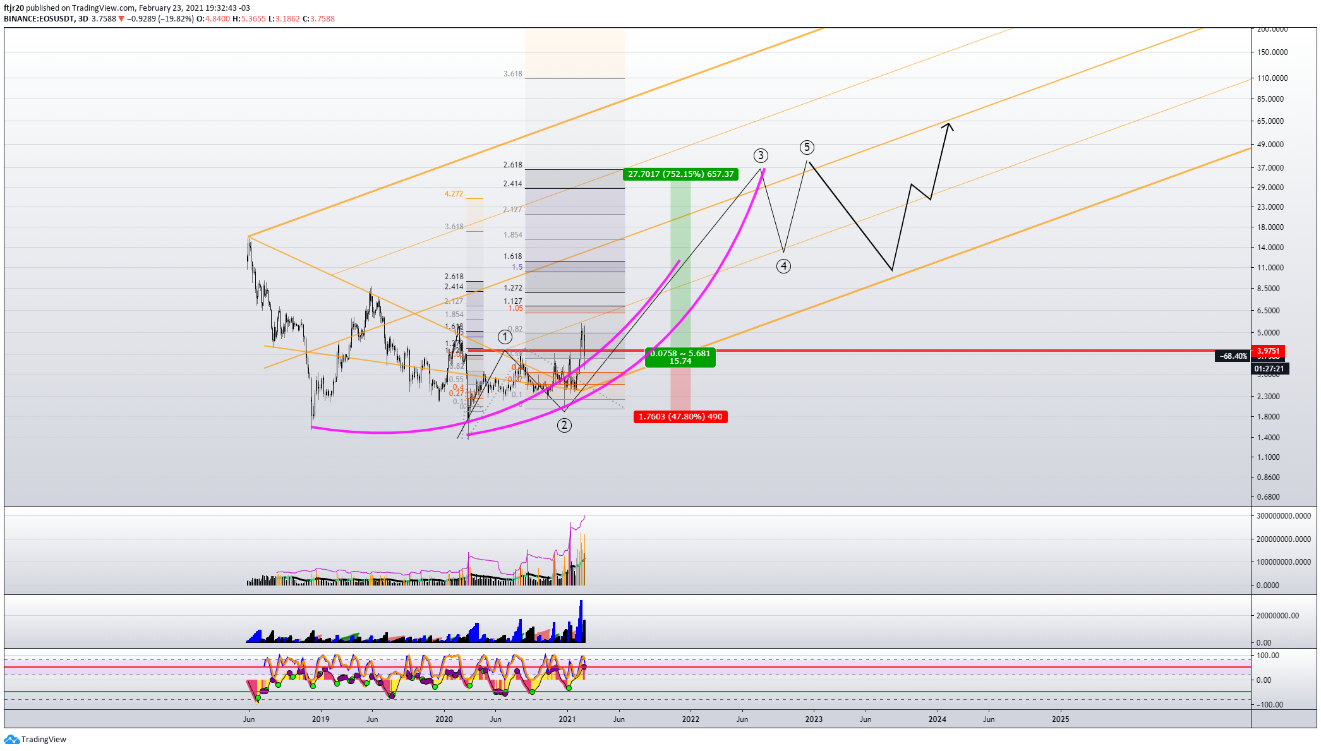Click the 14.0000 price axis value
This screenshot has width=1321, height=751.
(1270, 248)
